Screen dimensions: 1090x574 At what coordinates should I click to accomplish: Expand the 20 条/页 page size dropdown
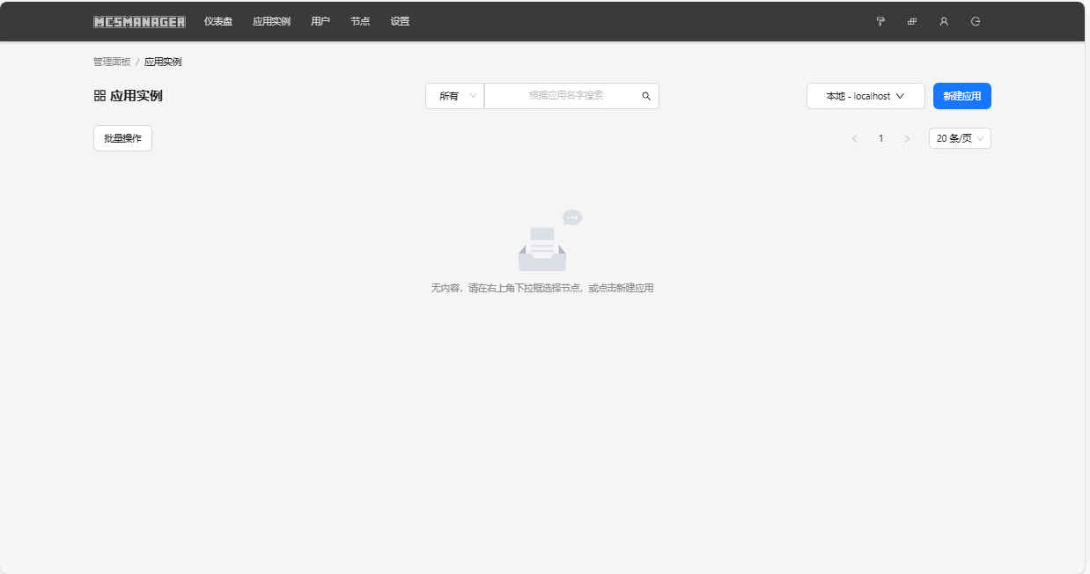click(x=960, y=138)
